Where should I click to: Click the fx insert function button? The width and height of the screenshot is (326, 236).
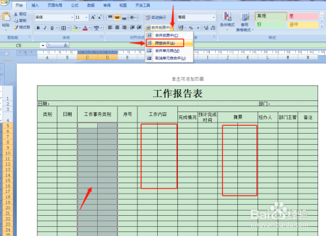coord(65,46)
